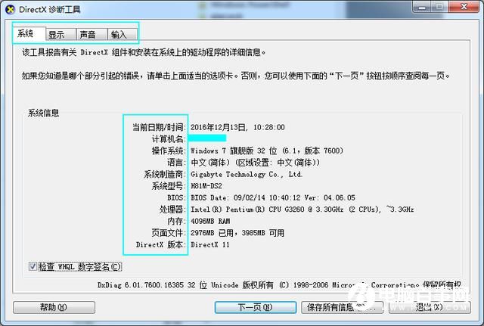Click the 内存 label
The image size is (484, 326).
[176, 221]
